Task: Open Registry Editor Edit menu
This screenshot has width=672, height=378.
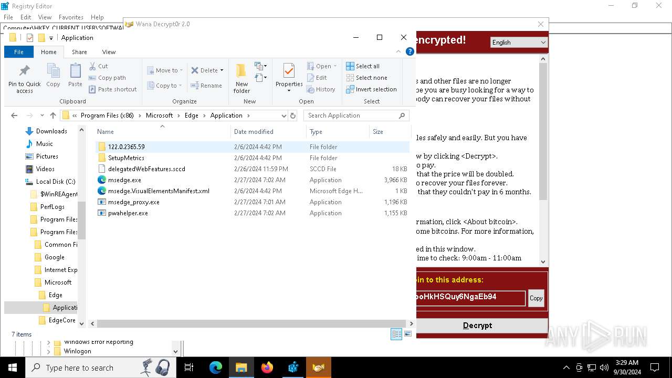Action: click(26, 17)
